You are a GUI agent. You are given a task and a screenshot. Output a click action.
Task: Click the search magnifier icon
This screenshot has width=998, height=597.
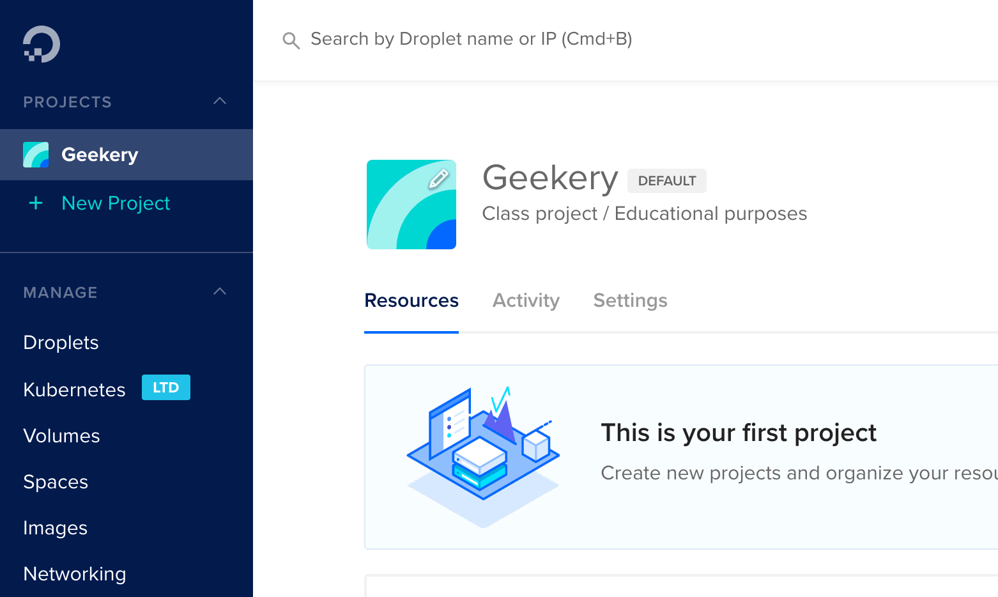pyautogui.click(x=291, y=40)
